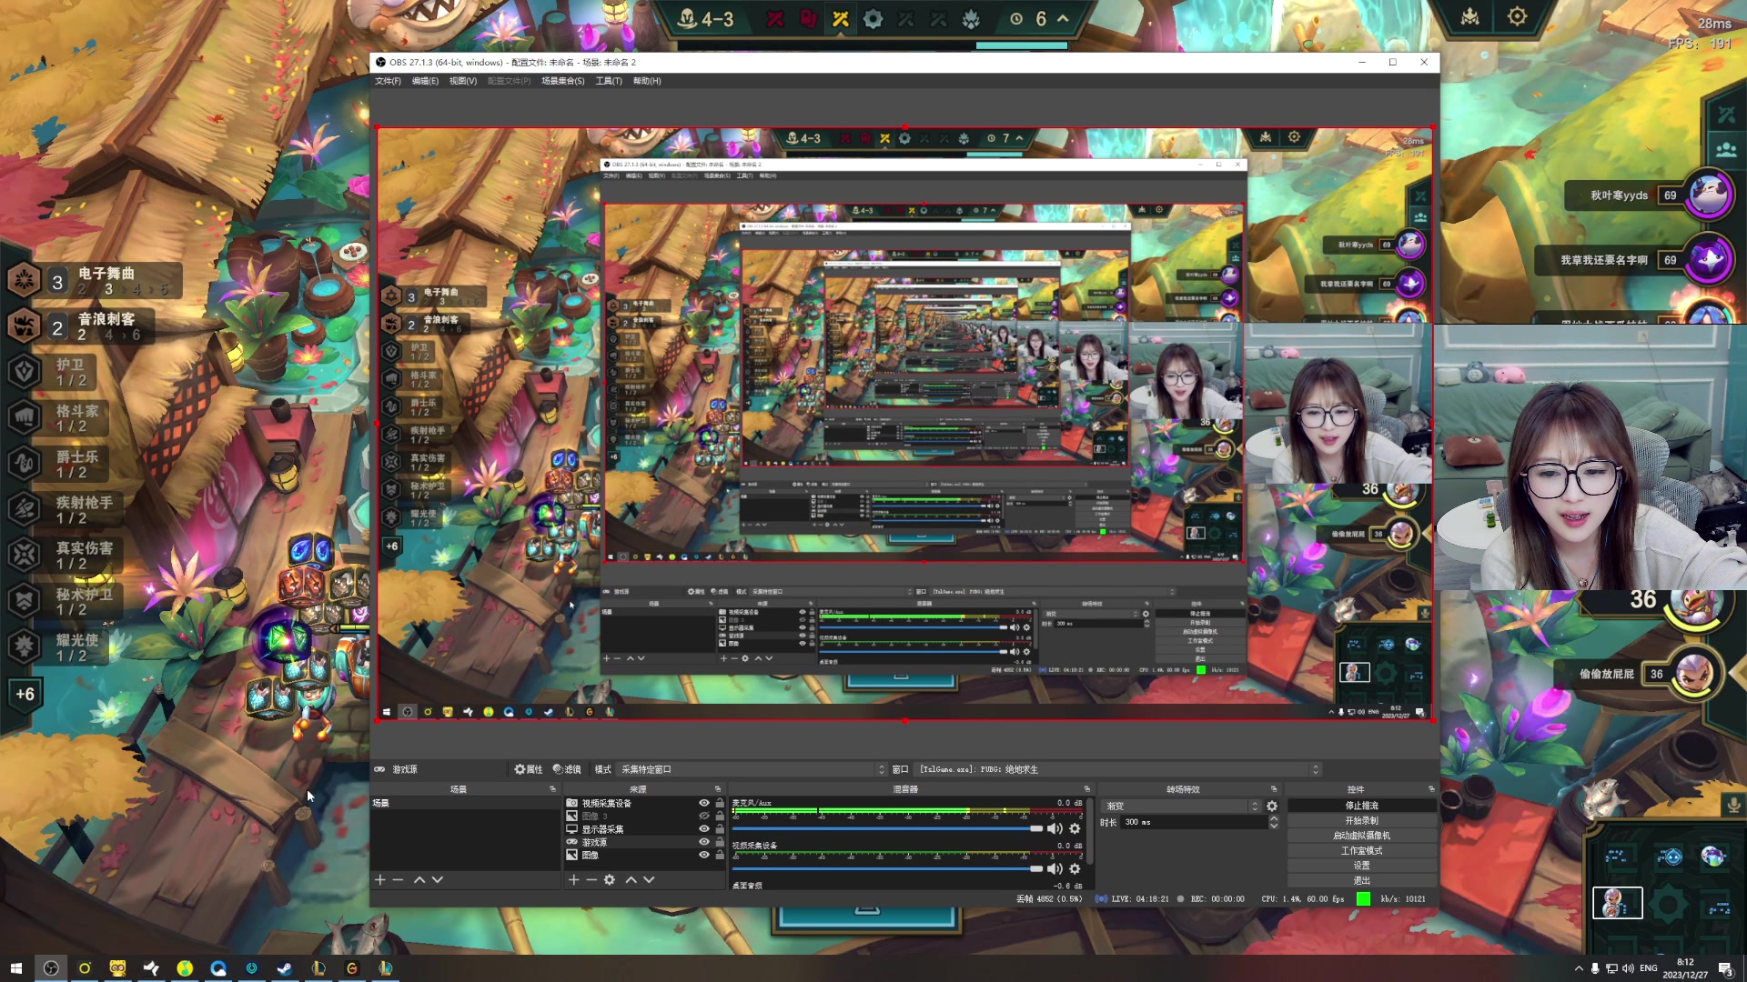The image size is (1747, 982).
Task: Toggle visibility of 显示器采集 source
Action: tap(703, 829)
